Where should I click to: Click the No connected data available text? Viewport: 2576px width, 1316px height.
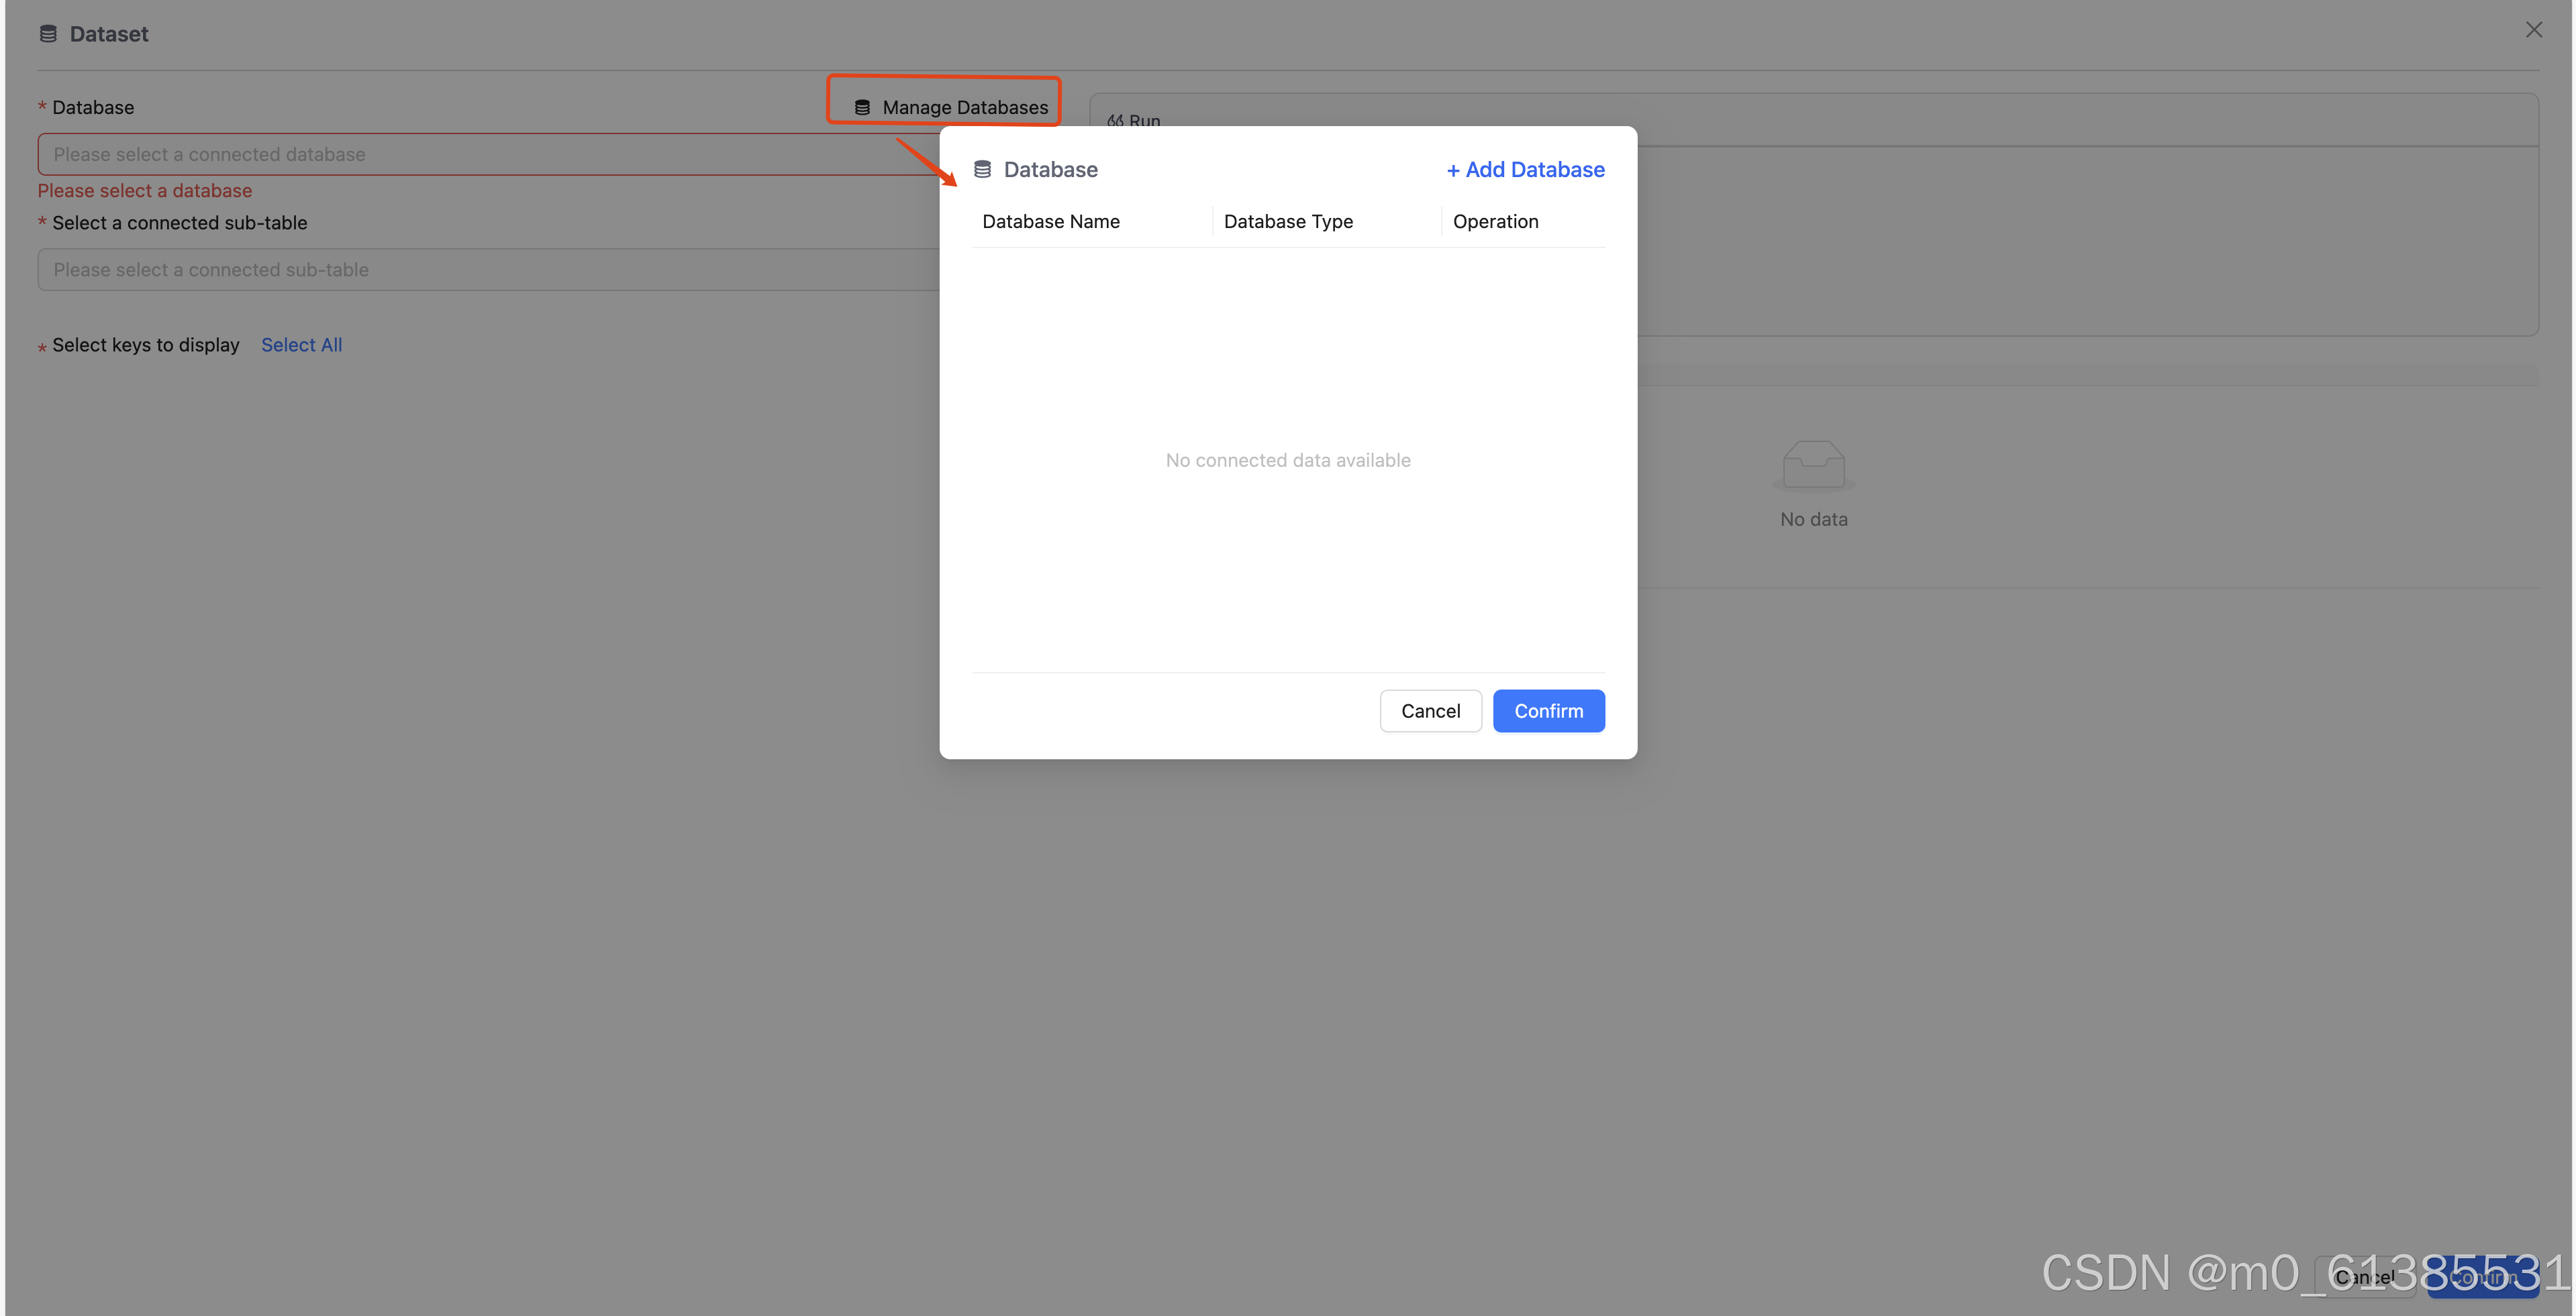pyautogui.click(x=1288, y=461)
